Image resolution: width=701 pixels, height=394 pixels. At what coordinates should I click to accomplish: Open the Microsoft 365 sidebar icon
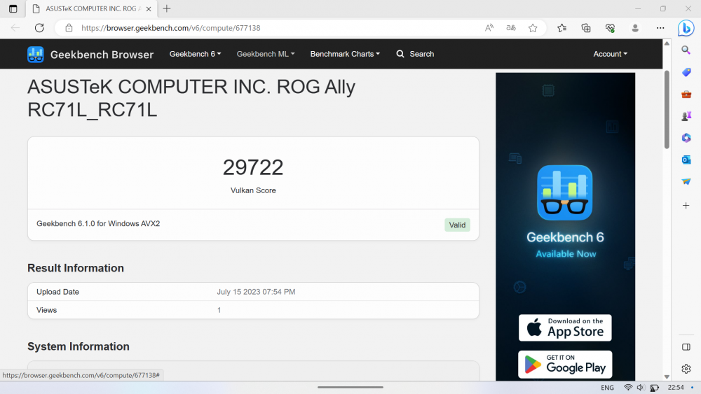tap(686, 138)
